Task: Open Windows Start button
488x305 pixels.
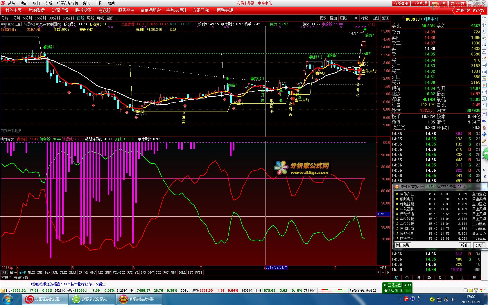Action: tap(8, 299)
